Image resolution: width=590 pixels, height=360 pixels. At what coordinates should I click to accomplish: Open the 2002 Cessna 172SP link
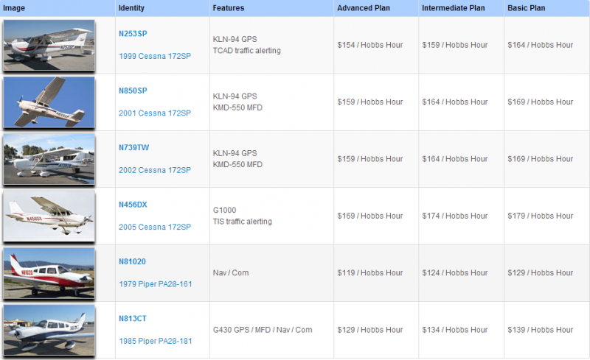pyautogui.click(x=155, y=170)
